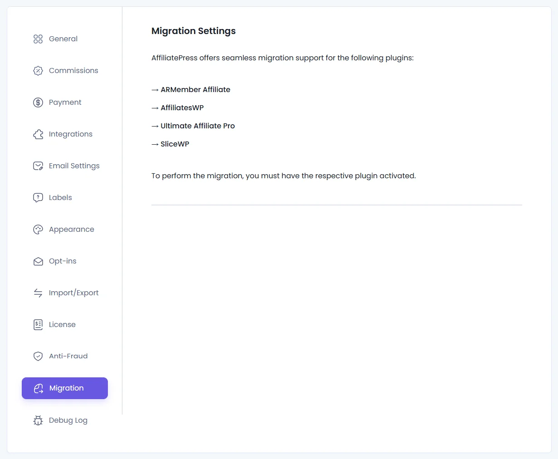Click the ARMember Affiliate list entry
The width and height of the screenshot is (558, 459).
click(191, 89)
